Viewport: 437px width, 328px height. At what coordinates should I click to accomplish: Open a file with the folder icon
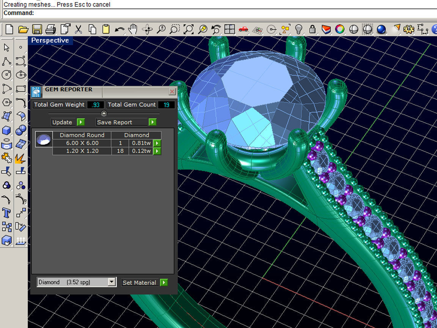click(24, 29)
